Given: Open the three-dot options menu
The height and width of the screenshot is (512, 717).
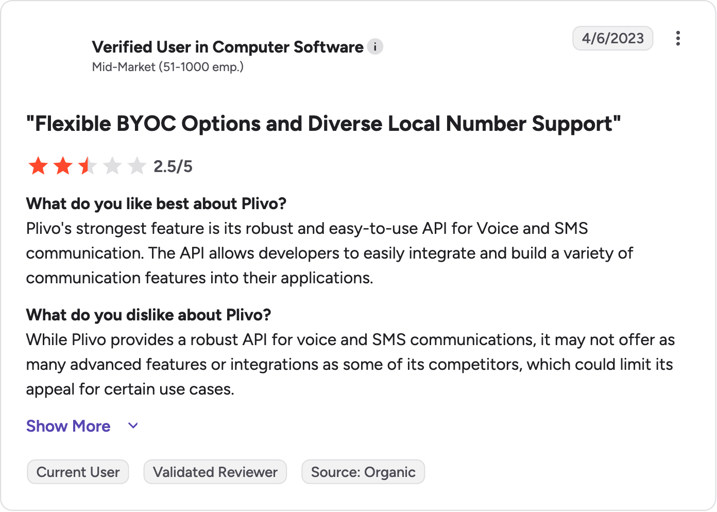Looking at the screenshot, I should 678,38.
